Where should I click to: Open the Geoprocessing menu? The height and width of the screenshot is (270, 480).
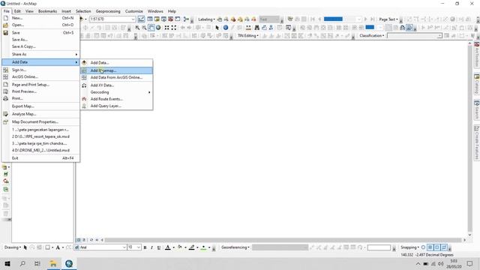click(108, 11)
